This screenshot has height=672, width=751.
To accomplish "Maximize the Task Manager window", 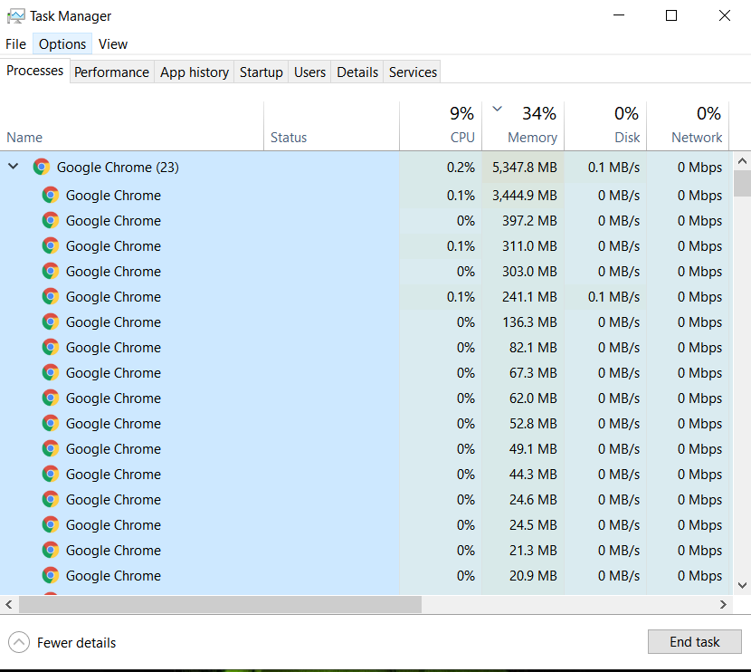I will (x=671, y=15).
